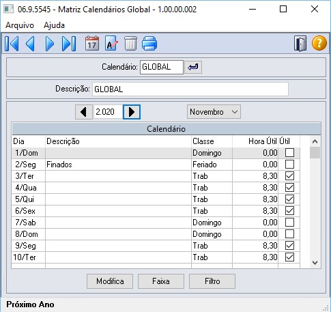The image size is (331, 312).
Task: Go to first record icon
Action: tap(12, 43)
